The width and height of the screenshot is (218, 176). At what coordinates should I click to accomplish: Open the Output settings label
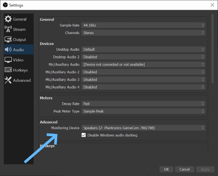click(20, 40)
